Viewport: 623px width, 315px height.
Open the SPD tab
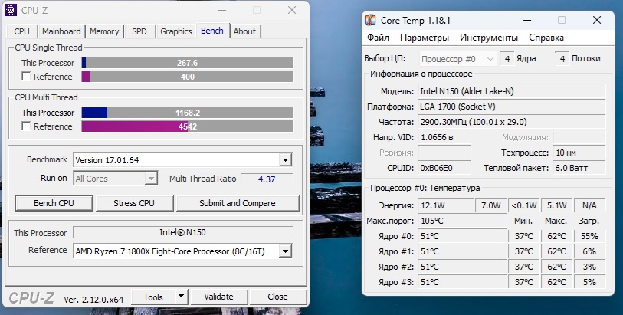[x=139, y=31]
